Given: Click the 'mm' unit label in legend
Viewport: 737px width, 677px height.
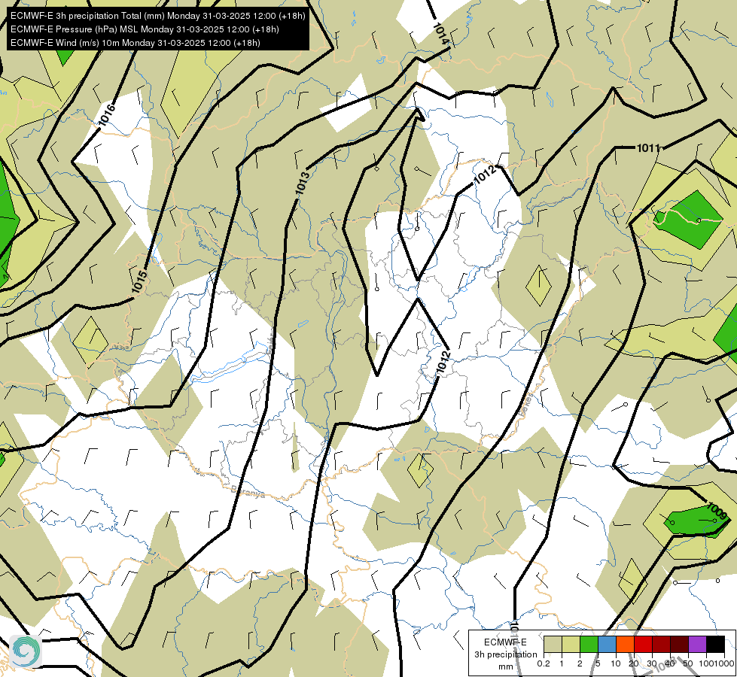Looking at the screenshot, I should 505,666.
